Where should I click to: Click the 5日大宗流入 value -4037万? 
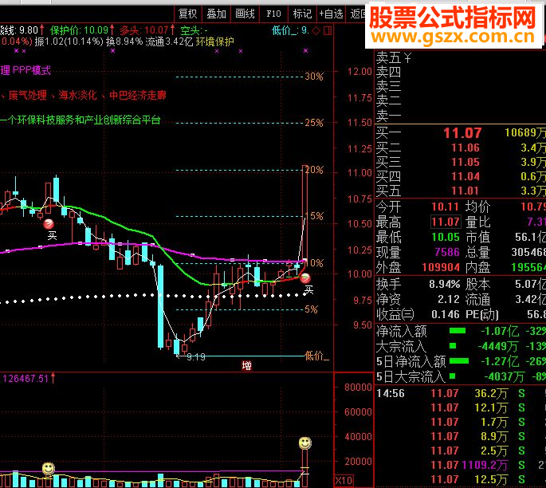[505, 376]
